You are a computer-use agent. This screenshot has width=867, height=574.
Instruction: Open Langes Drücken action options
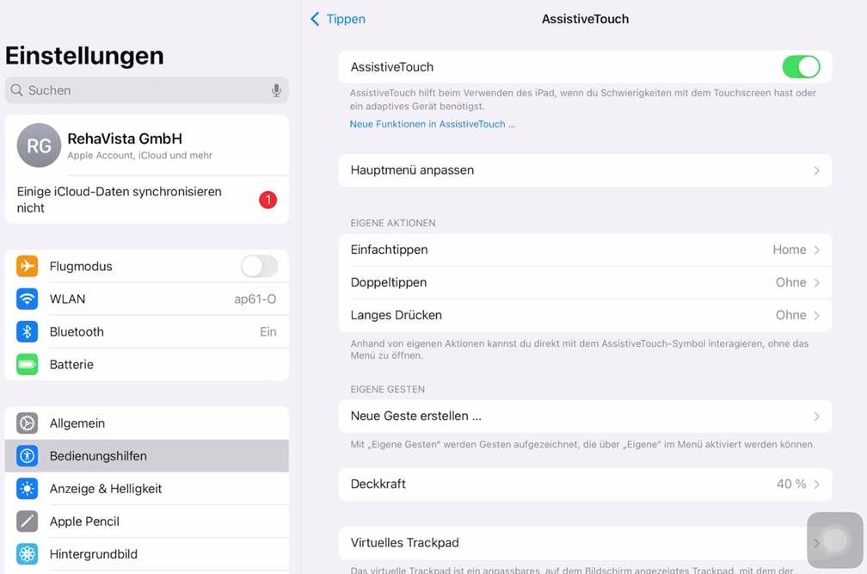[x=585, y=315]
